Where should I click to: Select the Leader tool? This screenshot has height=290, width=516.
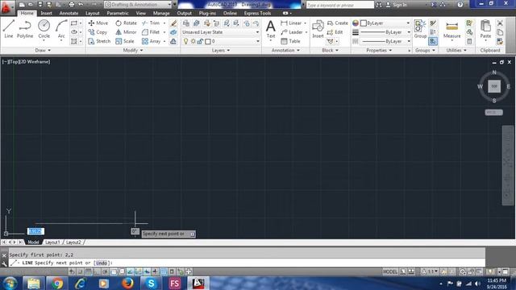(x=292, y=32)
